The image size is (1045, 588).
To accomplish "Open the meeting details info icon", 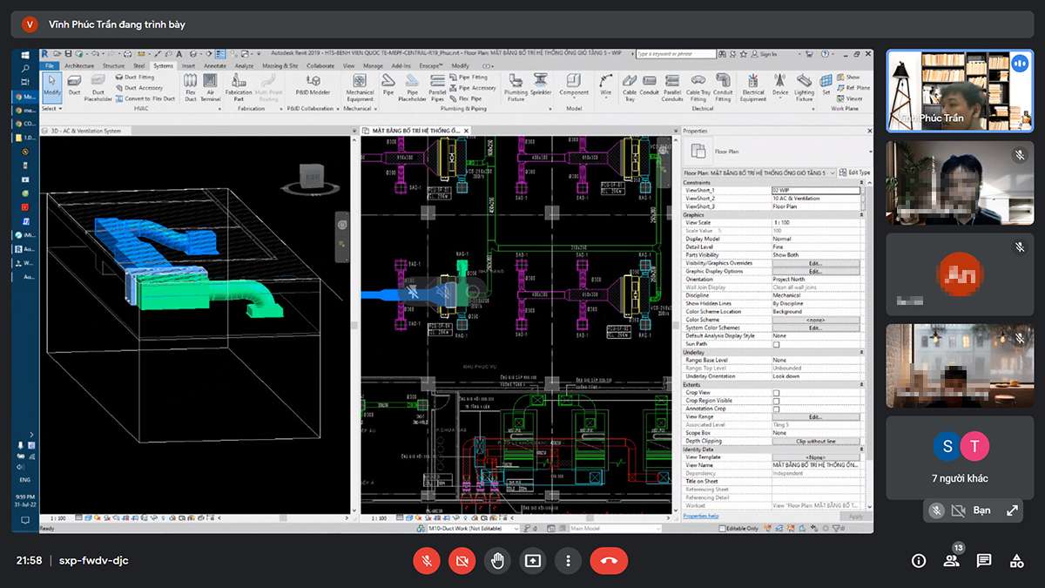I will tap(918, 560).
